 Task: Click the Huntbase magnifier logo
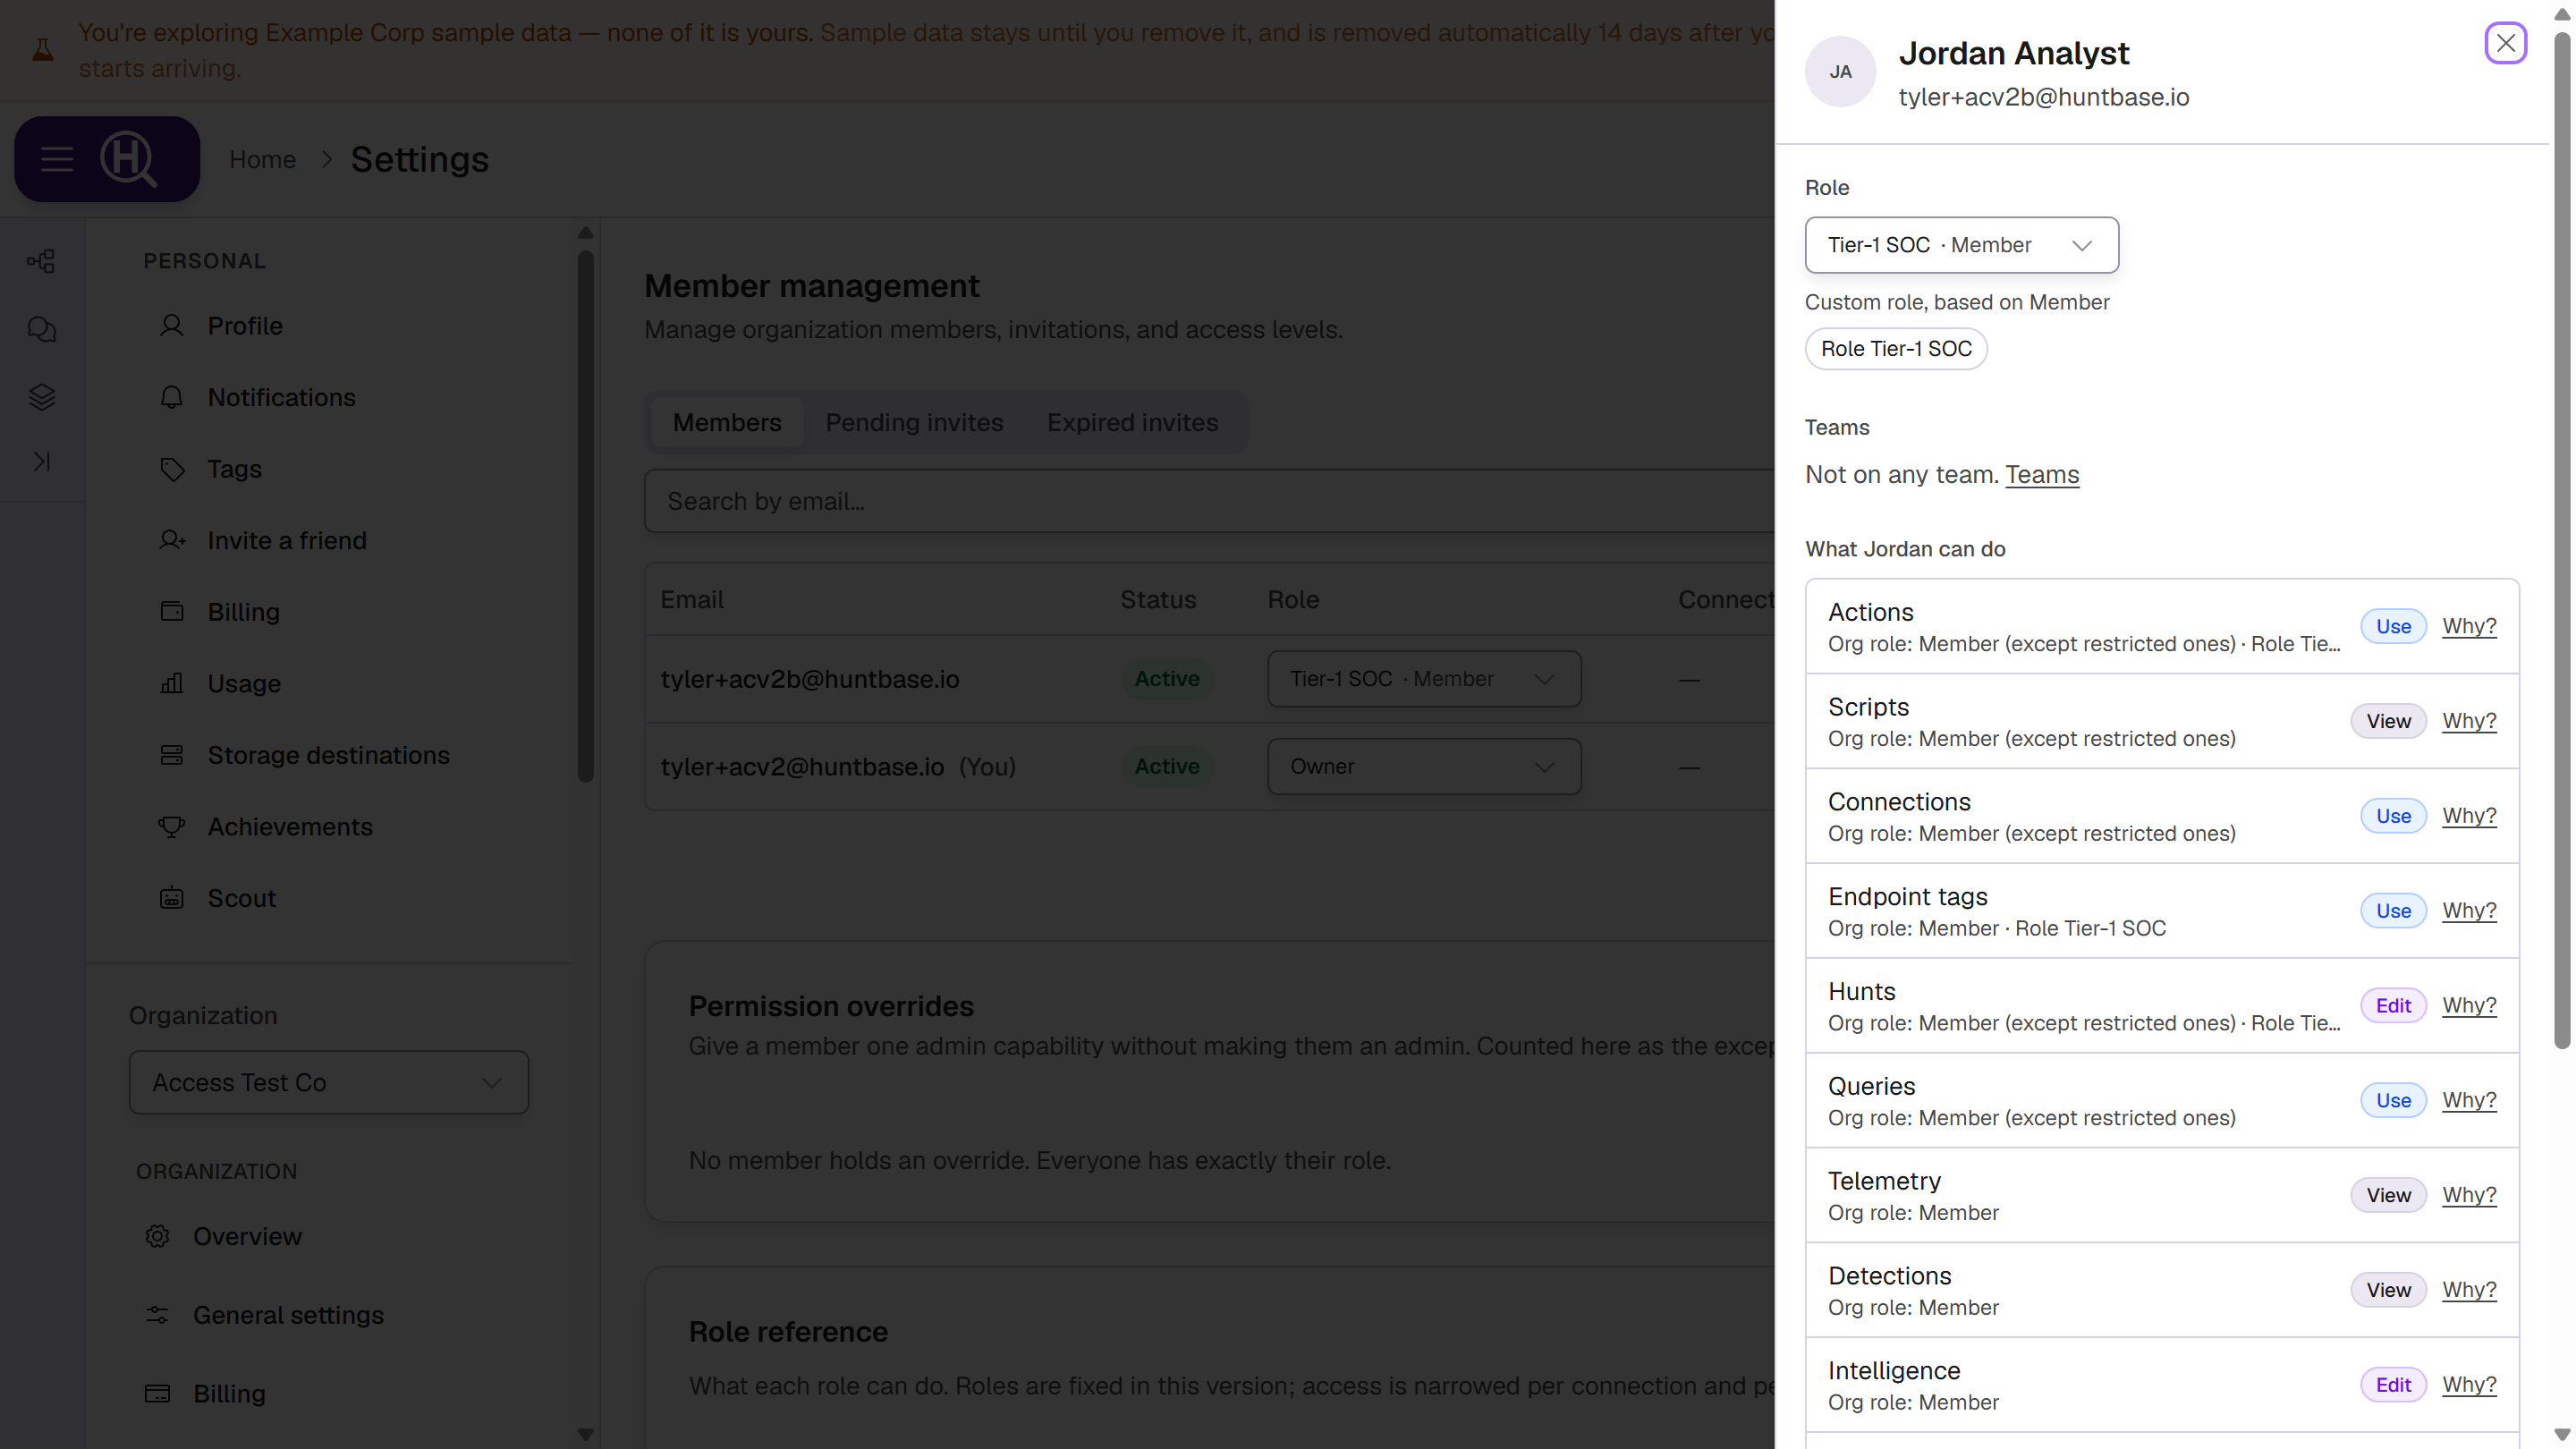(129, 159)
